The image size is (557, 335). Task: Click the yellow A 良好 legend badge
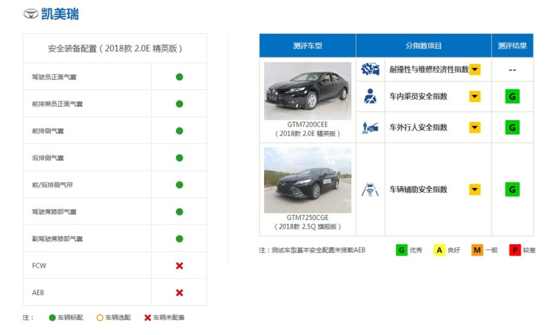click(x=439, y=250)
